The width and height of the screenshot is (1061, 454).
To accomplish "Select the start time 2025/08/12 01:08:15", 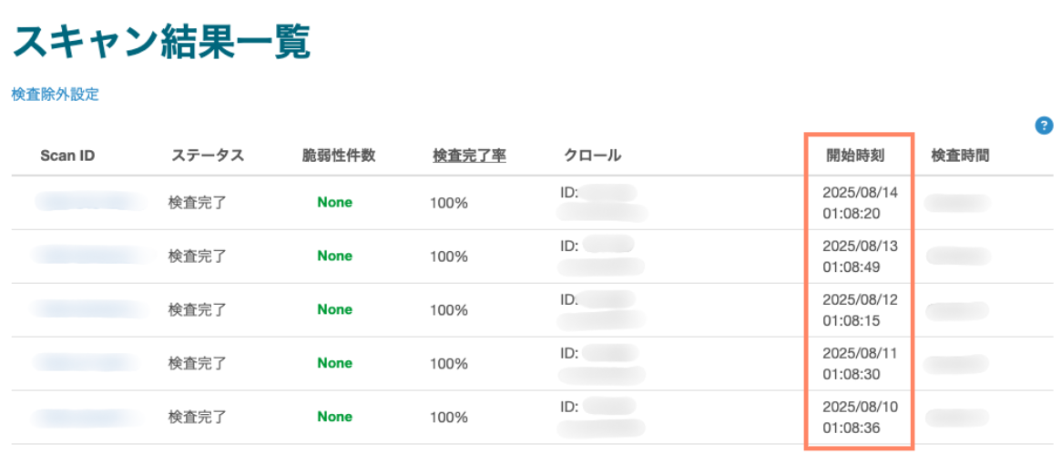I will coord(860,309).
